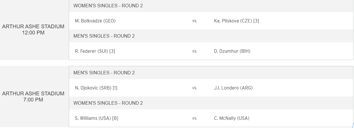Click seed [8] next to S. Williams
The width and height of the screenshot is (354, 128).
[115, 118]
